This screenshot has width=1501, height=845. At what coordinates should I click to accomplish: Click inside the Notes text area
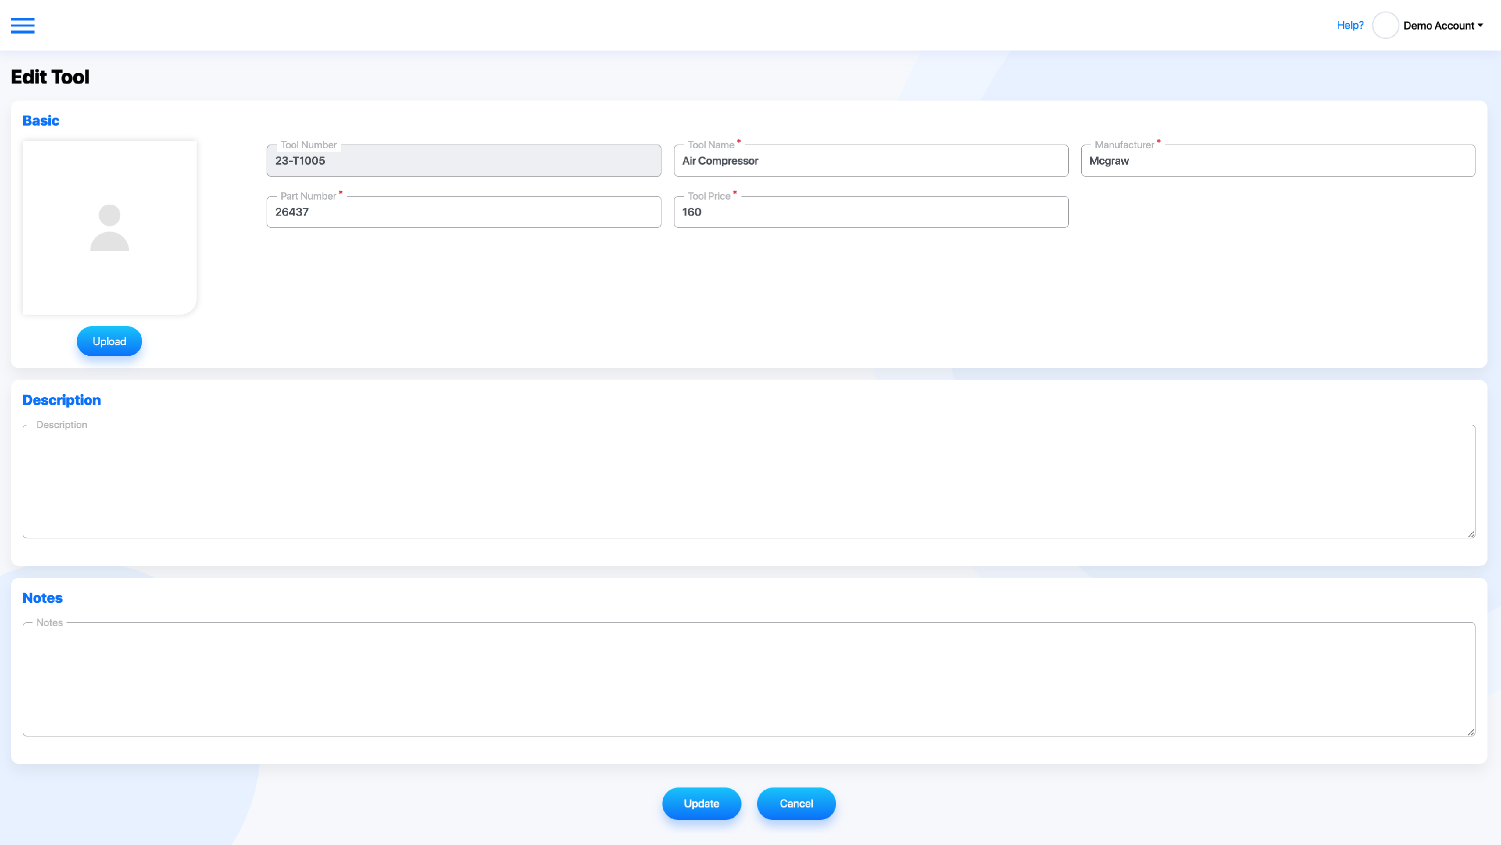pos(749,679)
